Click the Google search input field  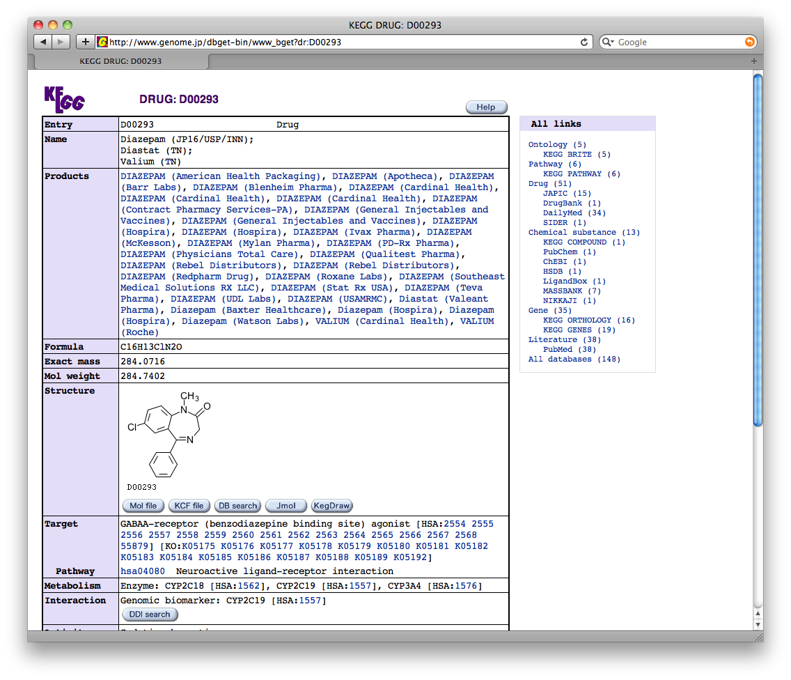tap(679, 42)
